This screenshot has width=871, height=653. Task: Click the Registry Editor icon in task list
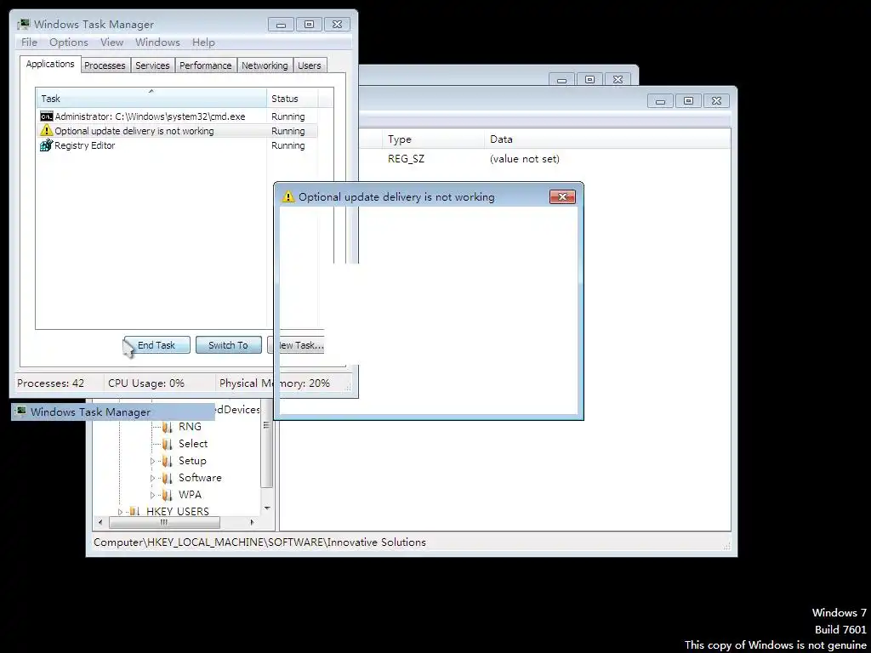[47, 145]
